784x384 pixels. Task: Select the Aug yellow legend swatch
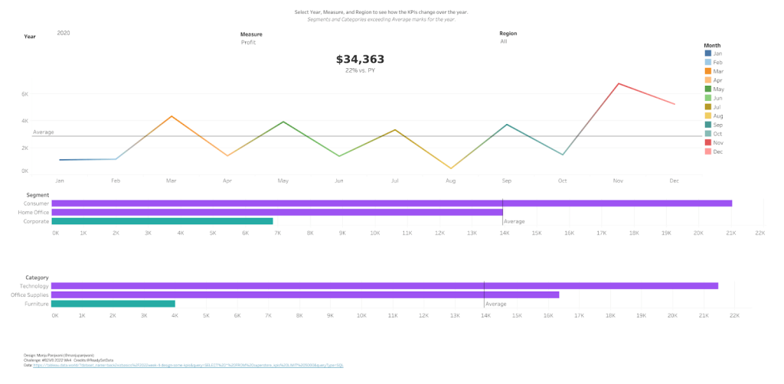pos(707,116)
